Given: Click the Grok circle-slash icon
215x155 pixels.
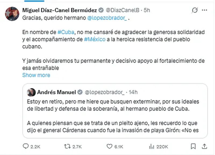Looking at the screenshot, I should (x=194, y=10).
